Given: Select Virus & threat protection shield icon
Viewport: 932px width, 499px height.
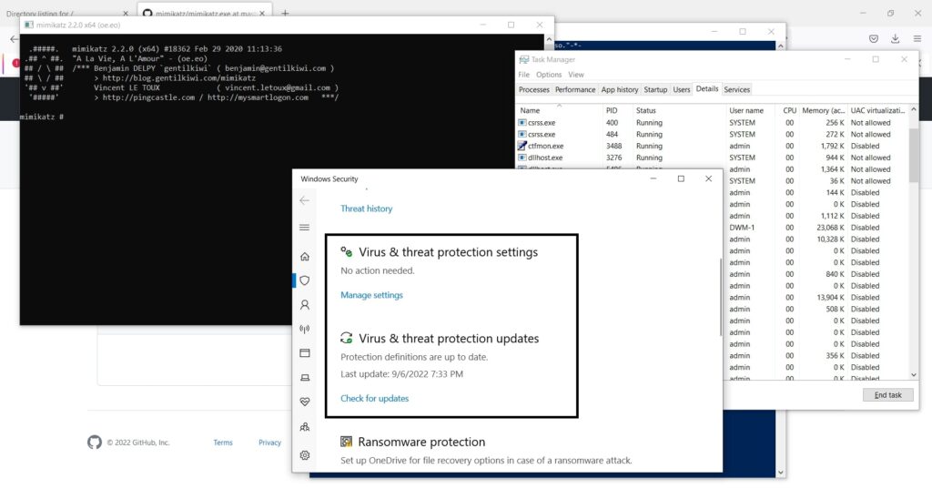Looking at the screenshot, I should (305, 280).
